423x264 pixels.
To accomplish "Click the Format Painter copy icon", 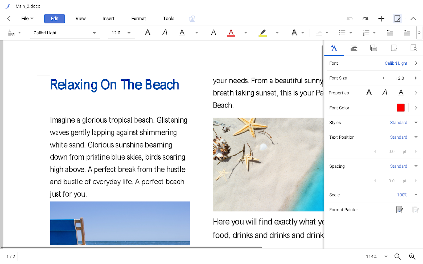I will [x=400, y=210].
